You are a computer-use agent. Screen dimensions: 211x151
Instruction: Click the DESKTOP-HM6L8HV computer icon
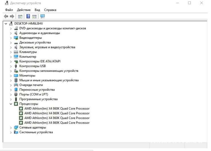pyautogui.click(x=11, y=24)
